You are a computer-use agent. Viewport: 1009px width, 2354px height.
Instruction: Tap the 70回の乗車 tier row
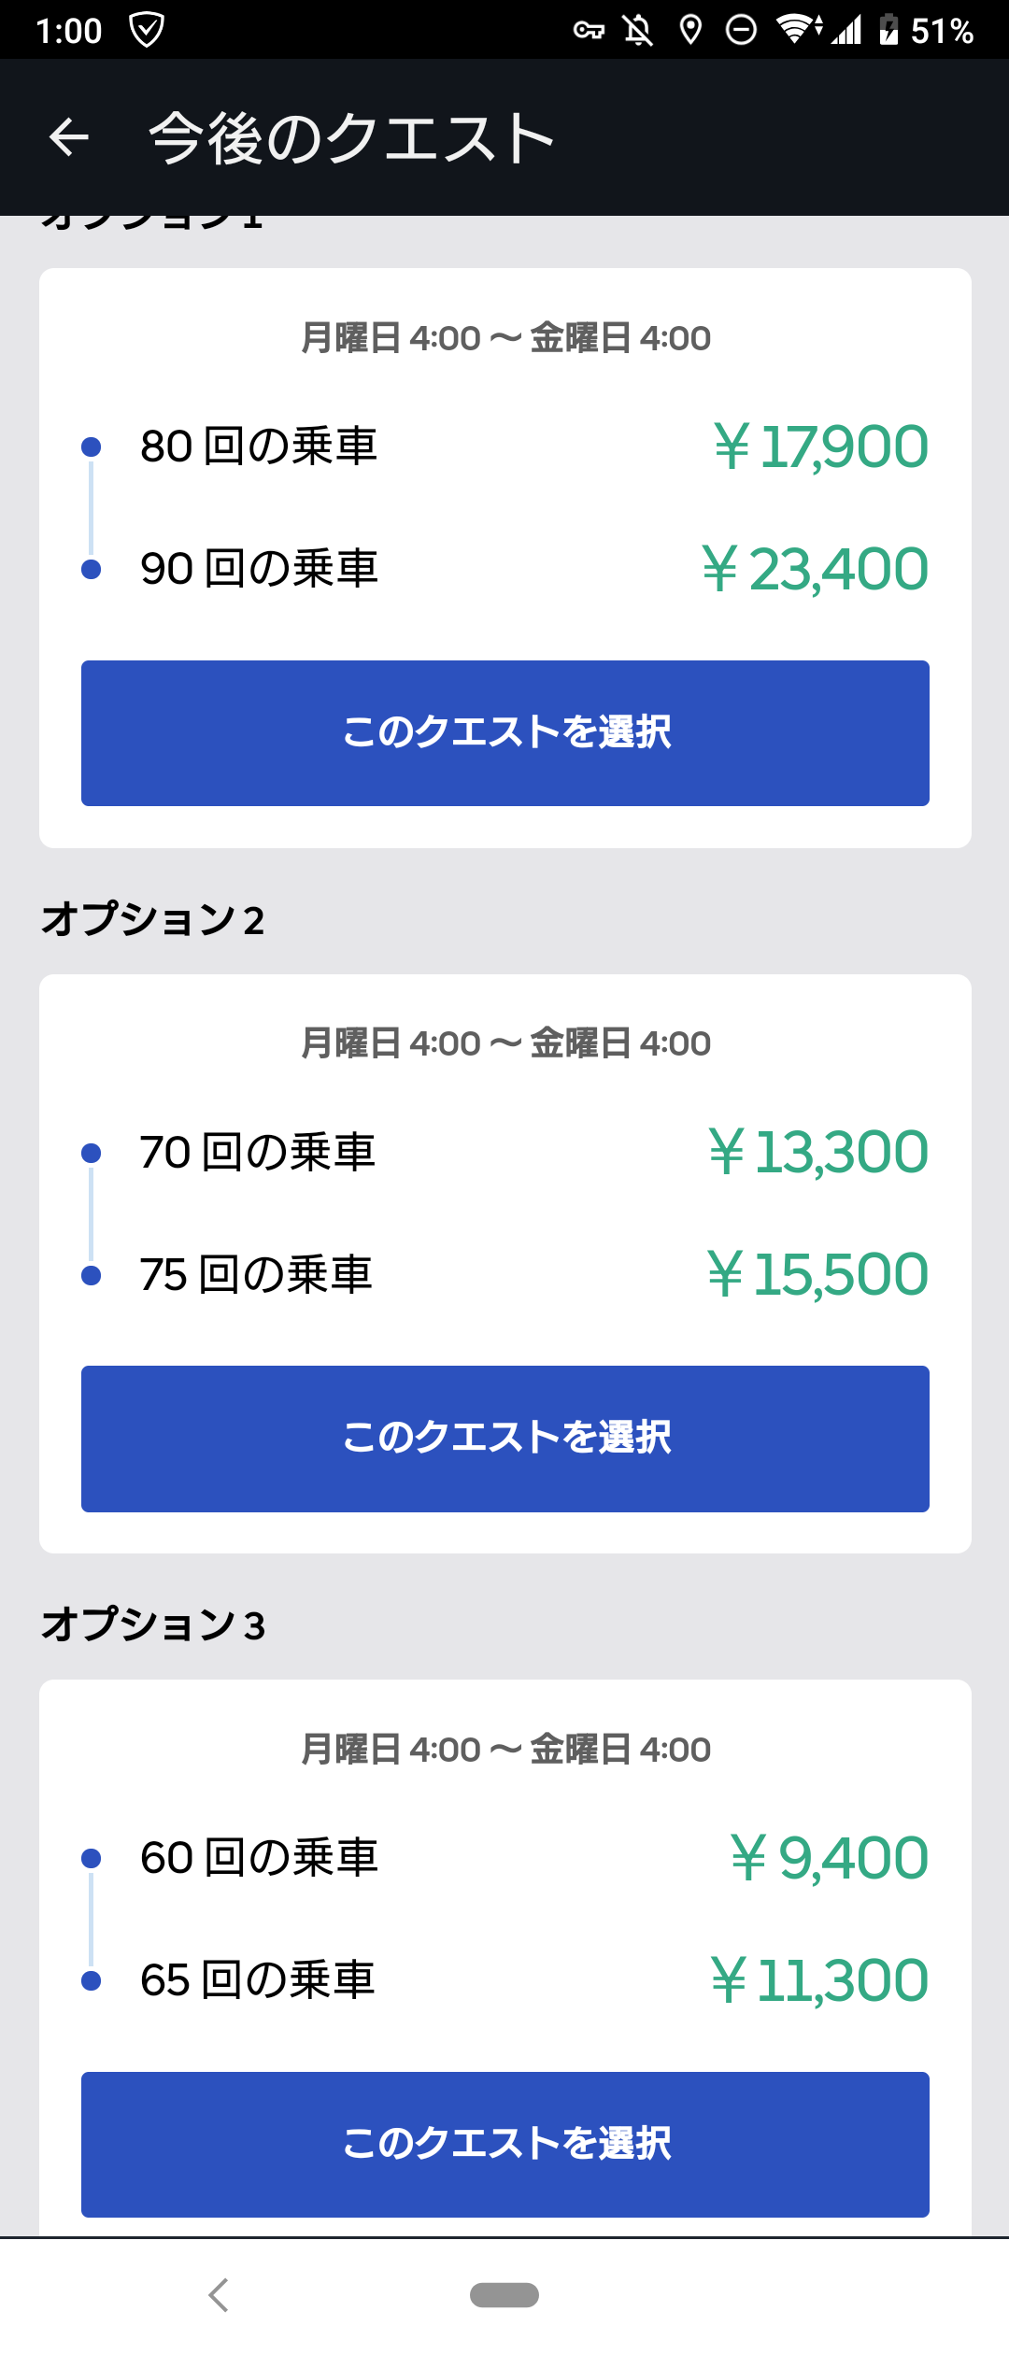coord(505,1152)
